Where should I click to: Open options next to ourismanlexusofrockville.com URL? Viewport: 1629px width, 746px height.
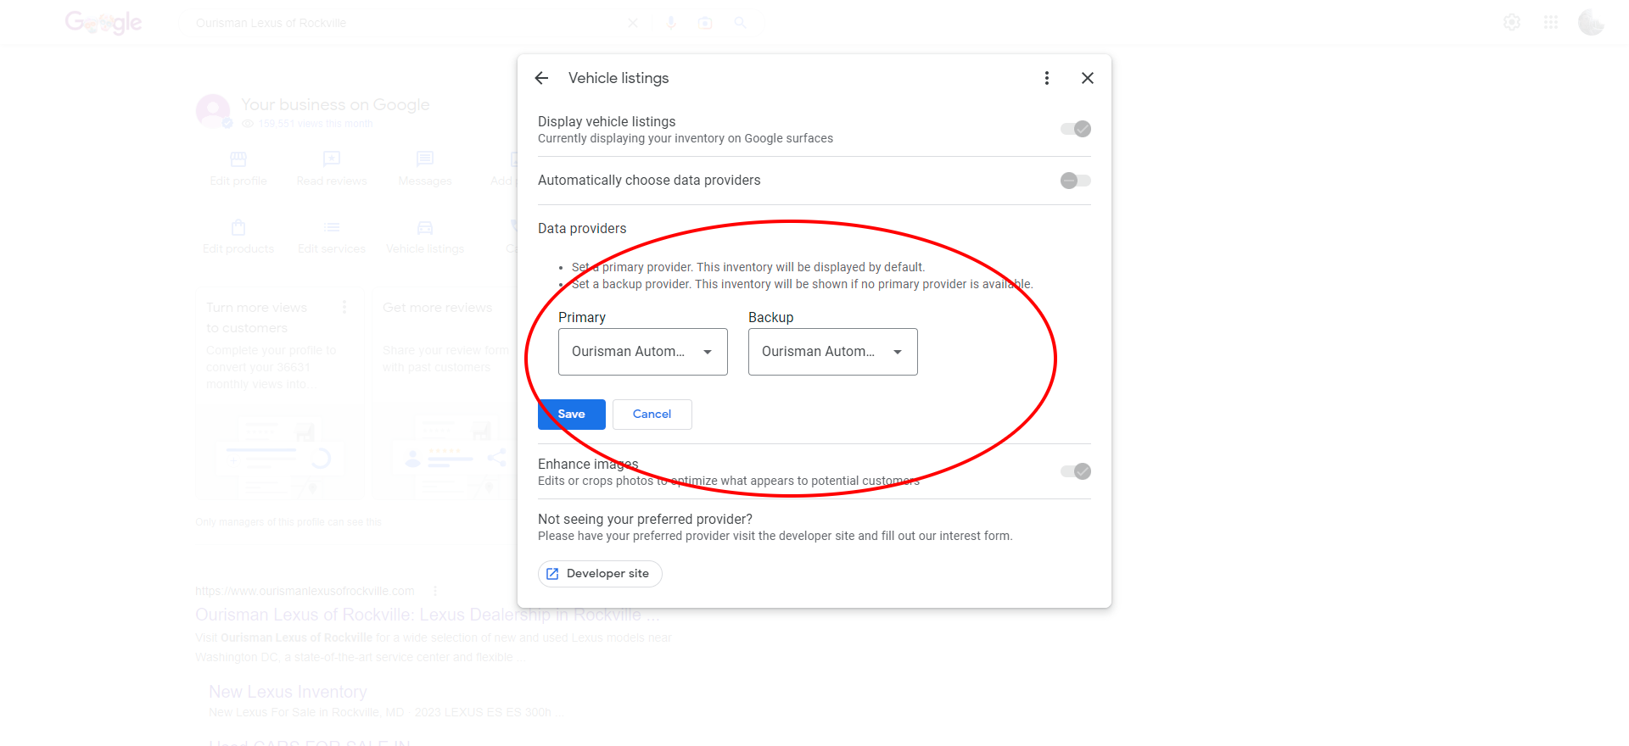coord(435,591)
